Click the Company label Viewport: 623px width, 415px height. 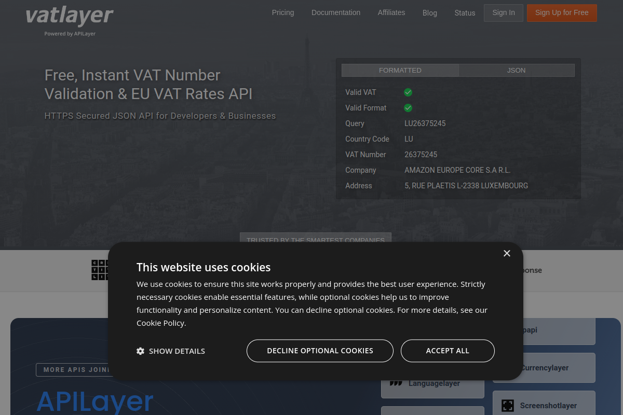[x=361, y=170]
